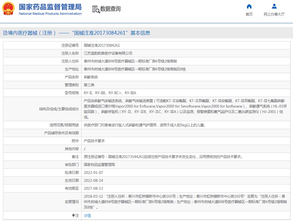Screen dimensions: 293x223
Task: Open the 首页 navigation item
Action: tap(249, 14)
